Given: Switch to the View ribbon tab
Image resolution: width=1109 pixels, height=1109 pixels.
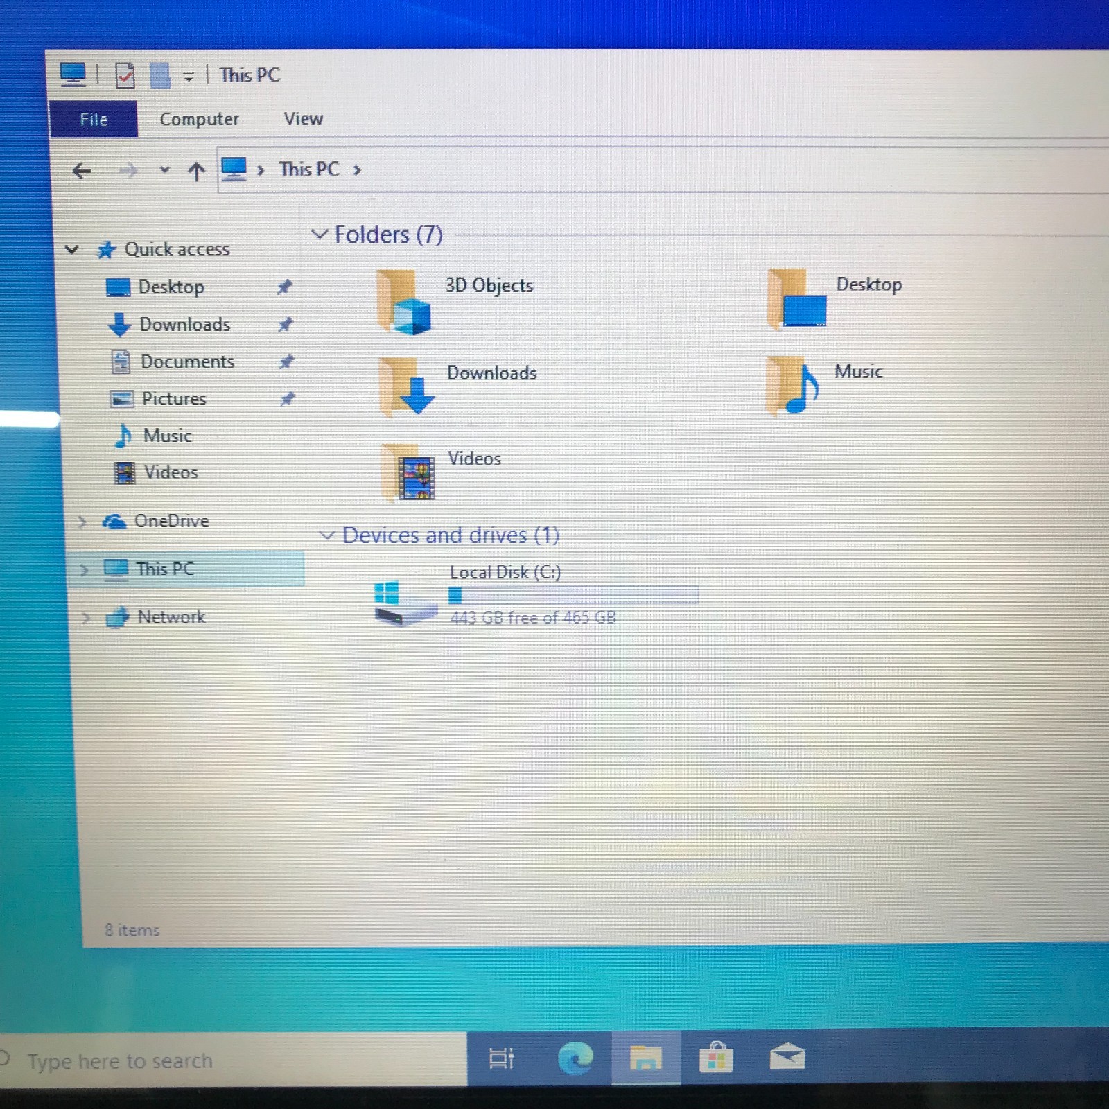Looking at the screenshot, I should pos(303,119).
